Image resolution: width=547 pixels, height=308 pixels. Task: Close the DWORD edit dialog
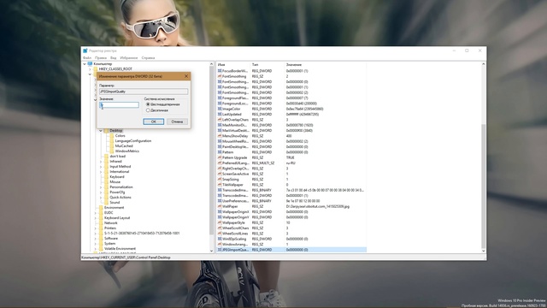186,76
